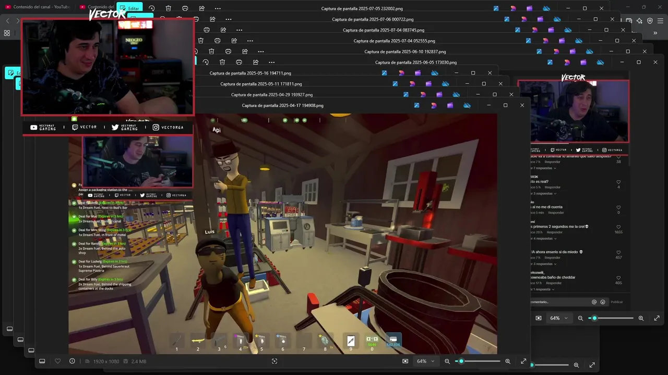Image resolution: width=668 pixels, height=375 pixels.
Task: Like the comment with 457 likes
Action: click(x=618, y=252)
